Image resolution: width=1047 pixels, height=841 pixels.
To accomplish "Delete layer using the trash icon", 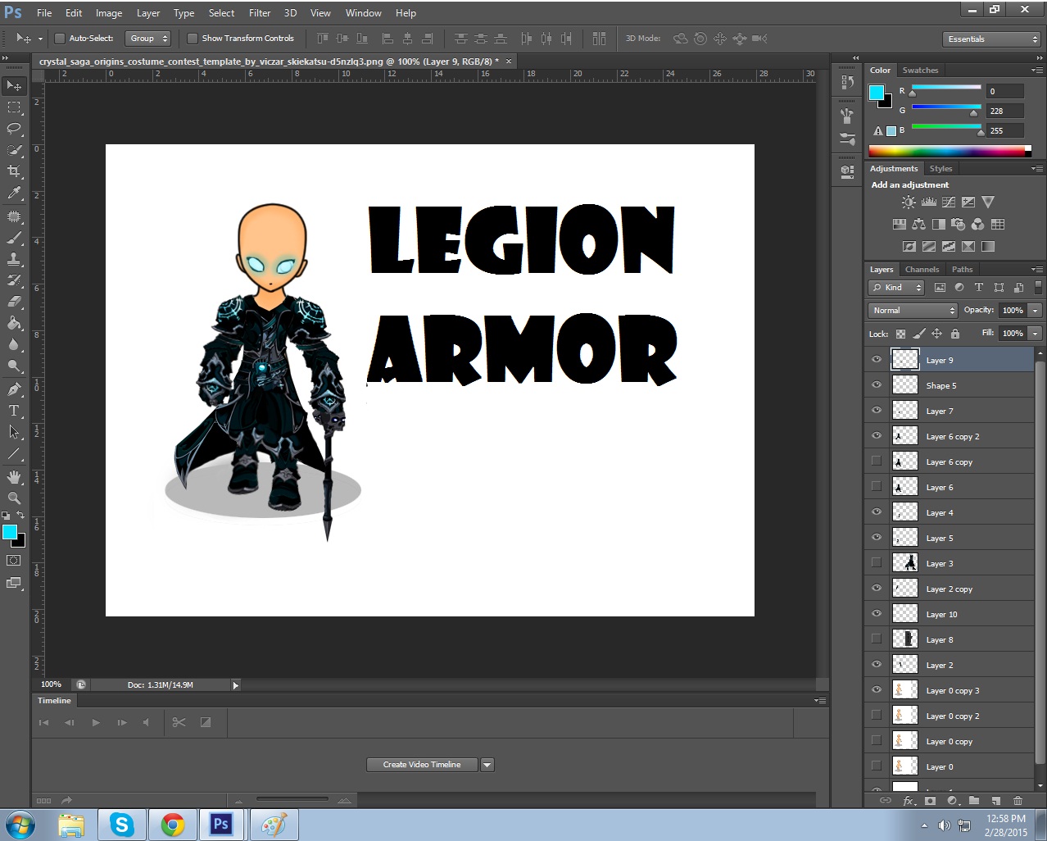I will [x=1018, y=801].
